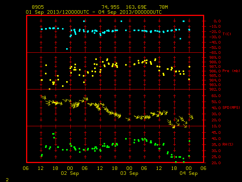Screen dimensions: 242x182
Task: Click the 0.0 temperature tick value
Action: [x=217, y=21]
